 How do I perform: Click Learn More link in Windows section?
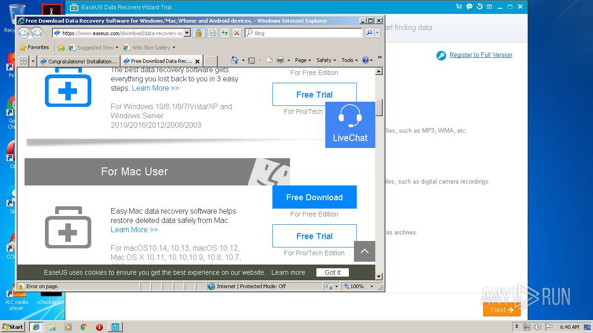click(x=155, y=88)
